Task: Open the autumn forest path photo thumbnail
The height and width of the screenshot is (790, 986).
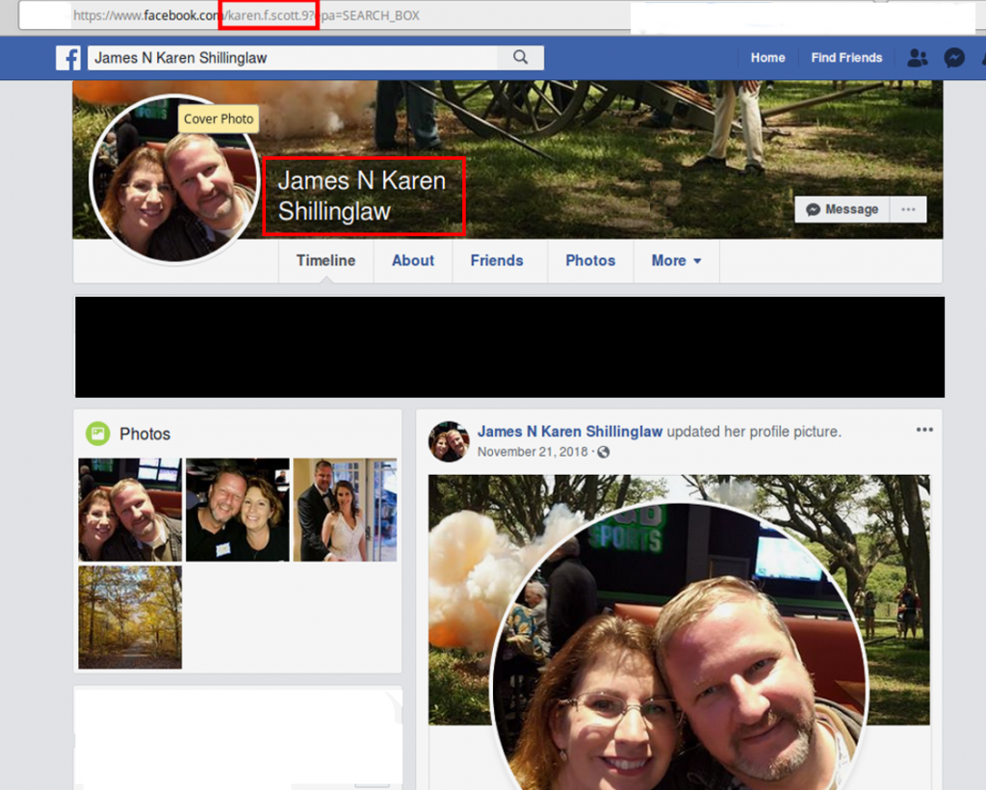Action: [x=130, y=617]
